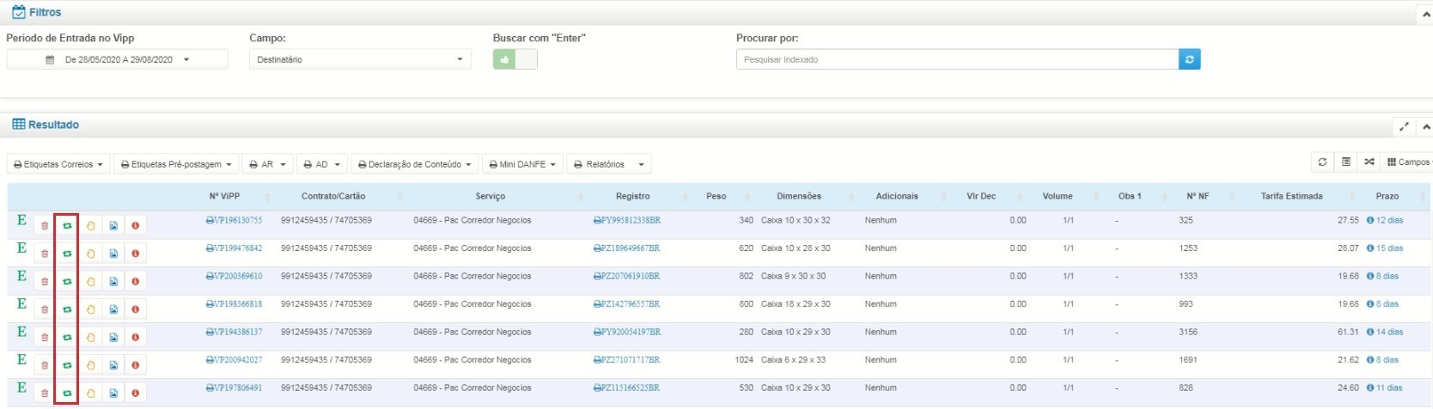Select the NF value 3156

[1188, 333]
